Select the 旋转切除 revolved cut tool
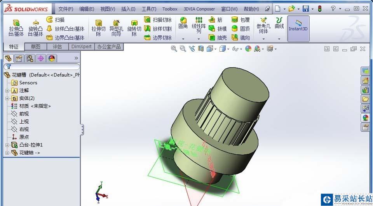This screenshot has height=206, width=373. click(x=134, y=28)
